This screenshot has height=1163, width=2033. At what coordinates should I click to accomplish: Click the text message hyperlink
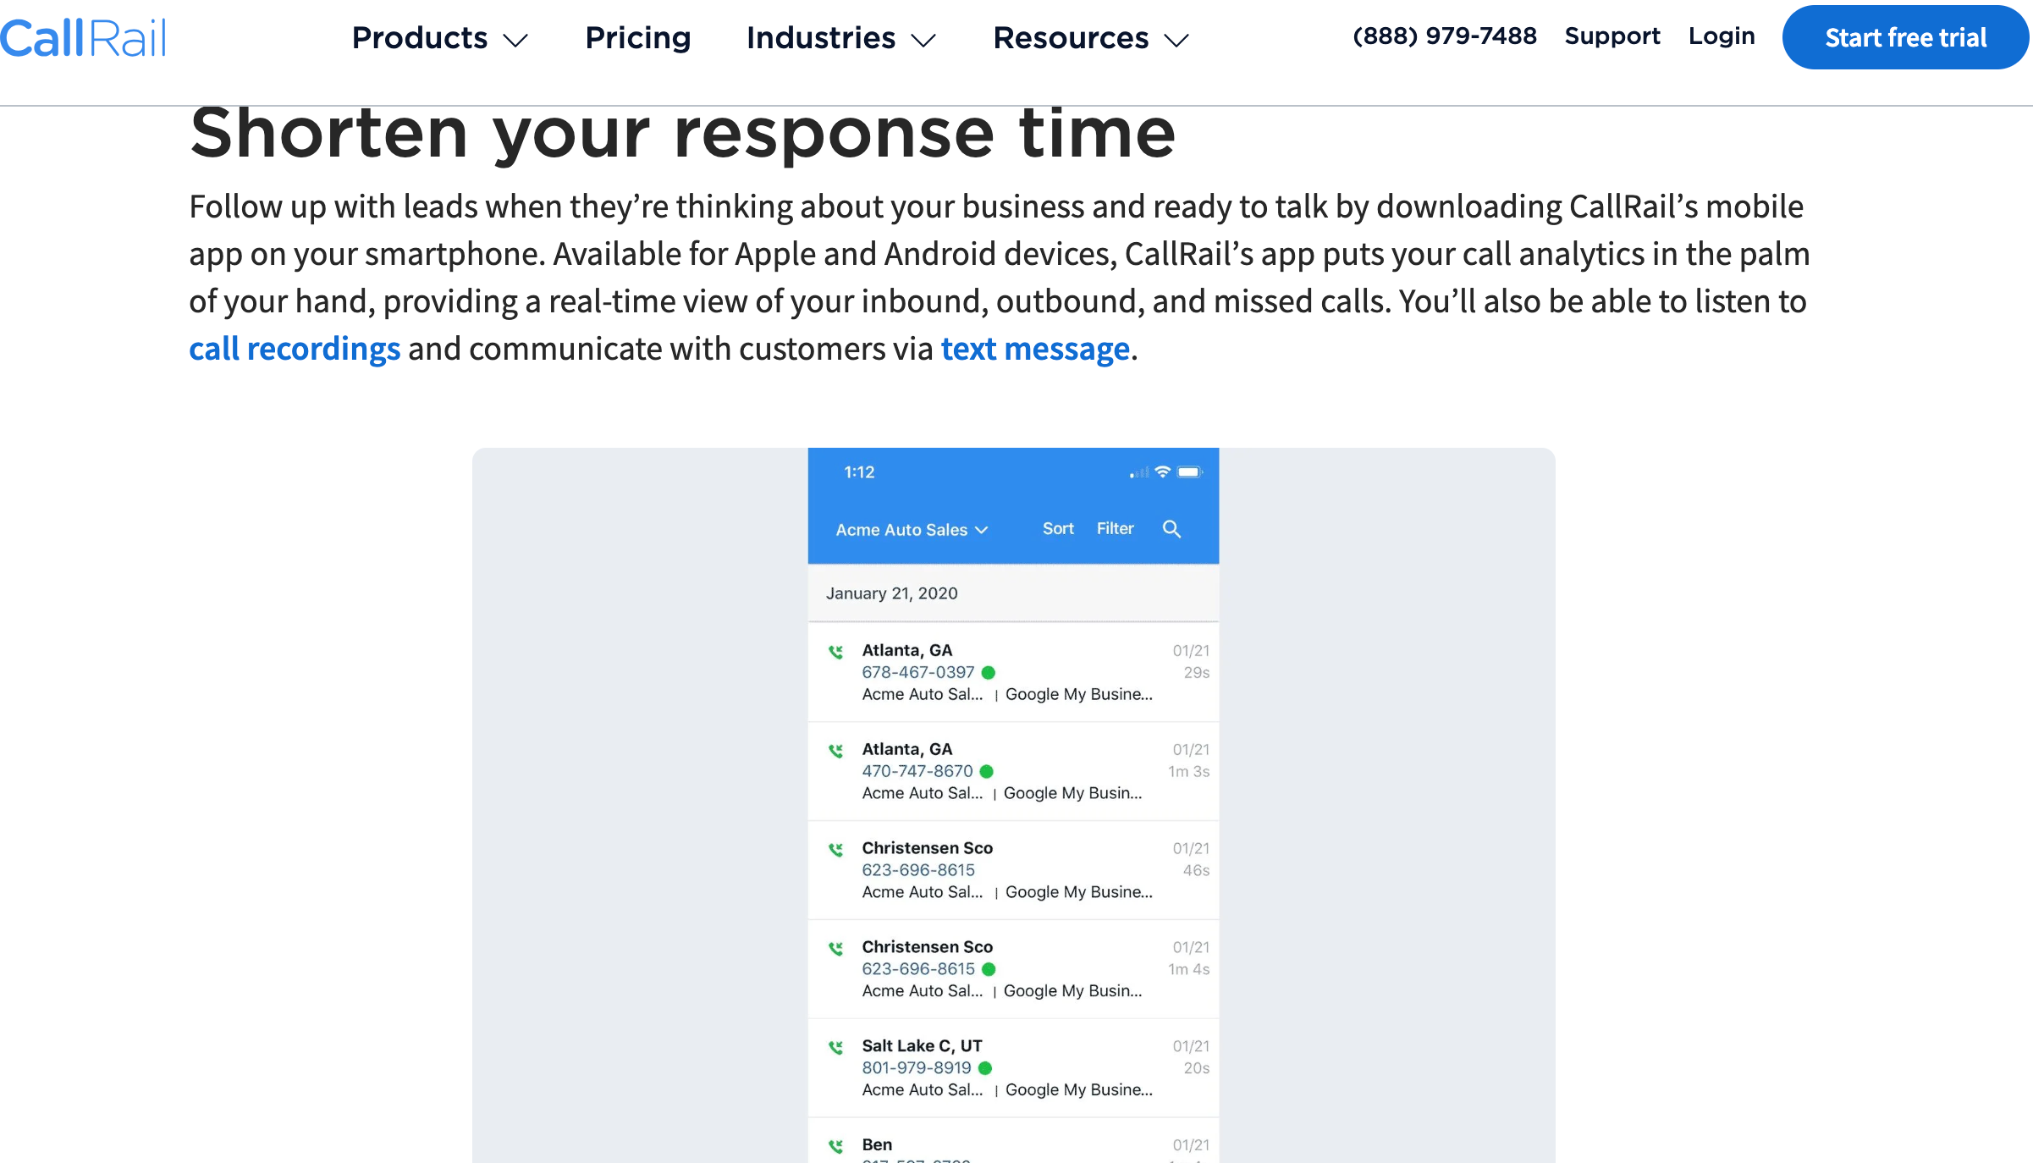(1034, 348)
